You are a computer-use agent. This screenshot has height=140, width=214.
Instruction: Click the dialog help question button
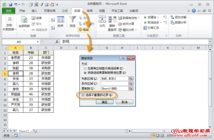[x=123, y=58]
